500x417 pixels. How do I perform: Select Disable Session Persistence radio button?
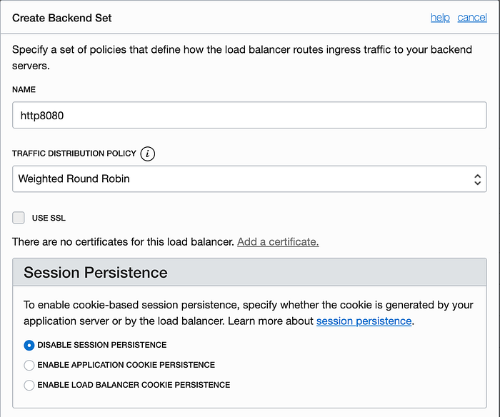[x=29, y=345]
